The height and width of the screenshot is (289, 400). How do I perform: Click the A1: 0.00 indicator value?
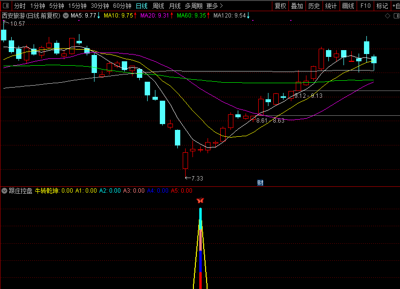(x=86, y=191)
